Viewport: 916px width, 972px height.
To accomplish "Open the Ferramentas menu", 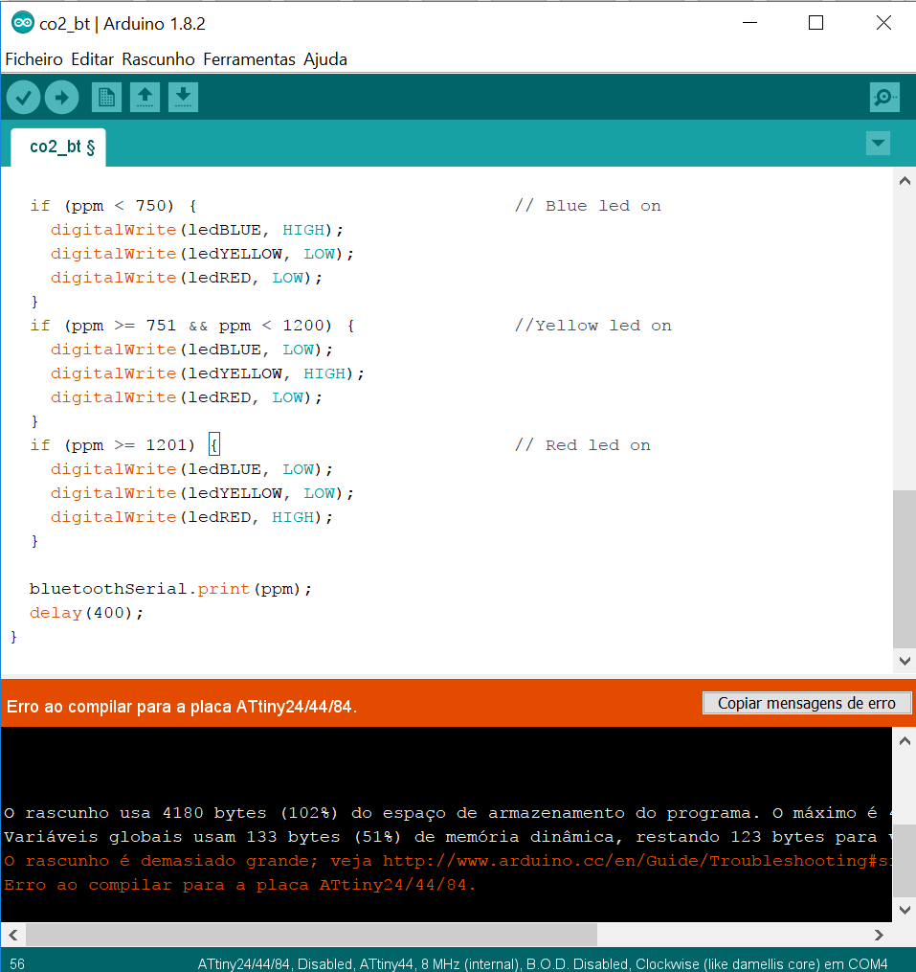I will [249, 59].
